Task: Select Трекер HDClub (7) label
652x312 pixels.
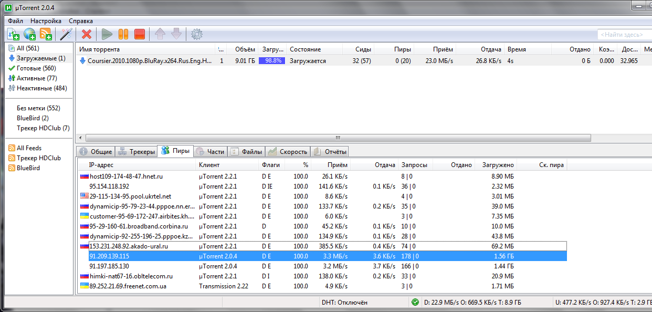Action: [x=43, y=128]
